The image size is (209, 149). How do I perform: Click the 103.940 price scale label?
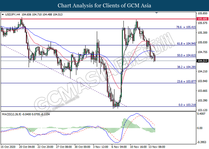[x=202, y=81]
